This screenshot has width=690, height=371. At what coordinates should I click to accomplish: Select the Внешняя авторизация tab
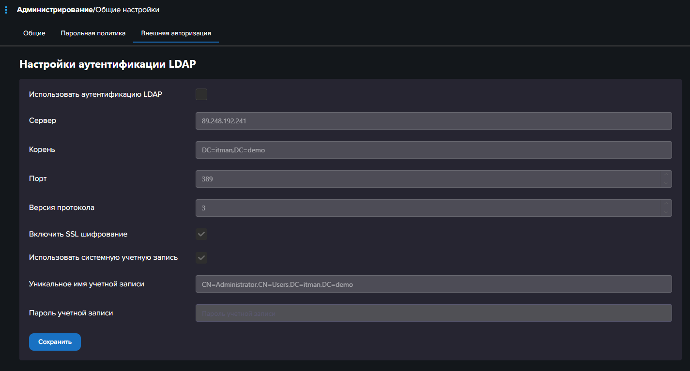point(176,33)
